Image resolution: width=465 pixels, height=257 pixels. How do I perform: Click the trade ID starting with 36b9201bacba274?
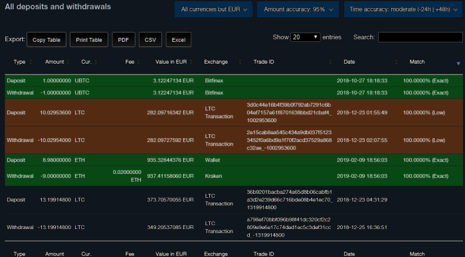point(290,200)
